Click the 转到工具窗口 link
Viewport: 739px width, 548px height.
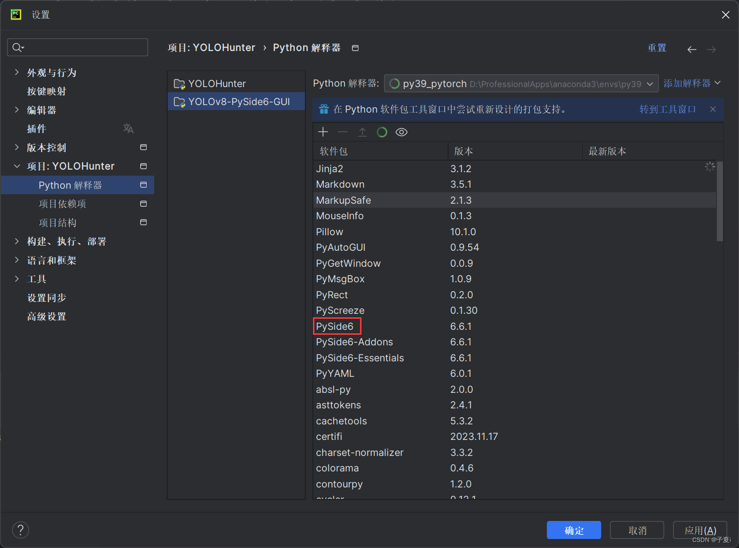coord(668,109)
